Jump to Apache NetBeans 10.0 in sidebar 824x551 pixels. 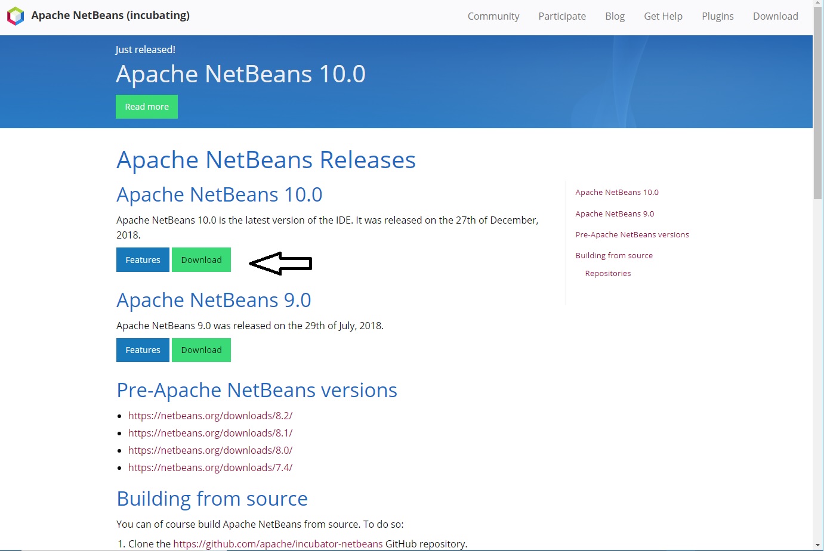click(x=617, y=193)
